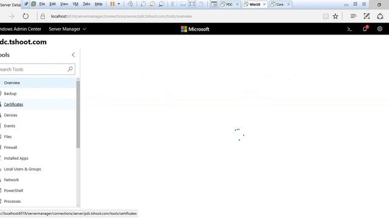Click the Unity mode icon
Image resolution: width=389 pixels, height=218 pixels.
point(201,4)
